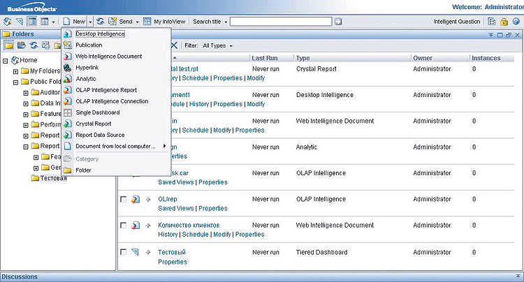Open Intelligent Question
The width and height of the screenshot is (524, 282).
click(456, 22)
